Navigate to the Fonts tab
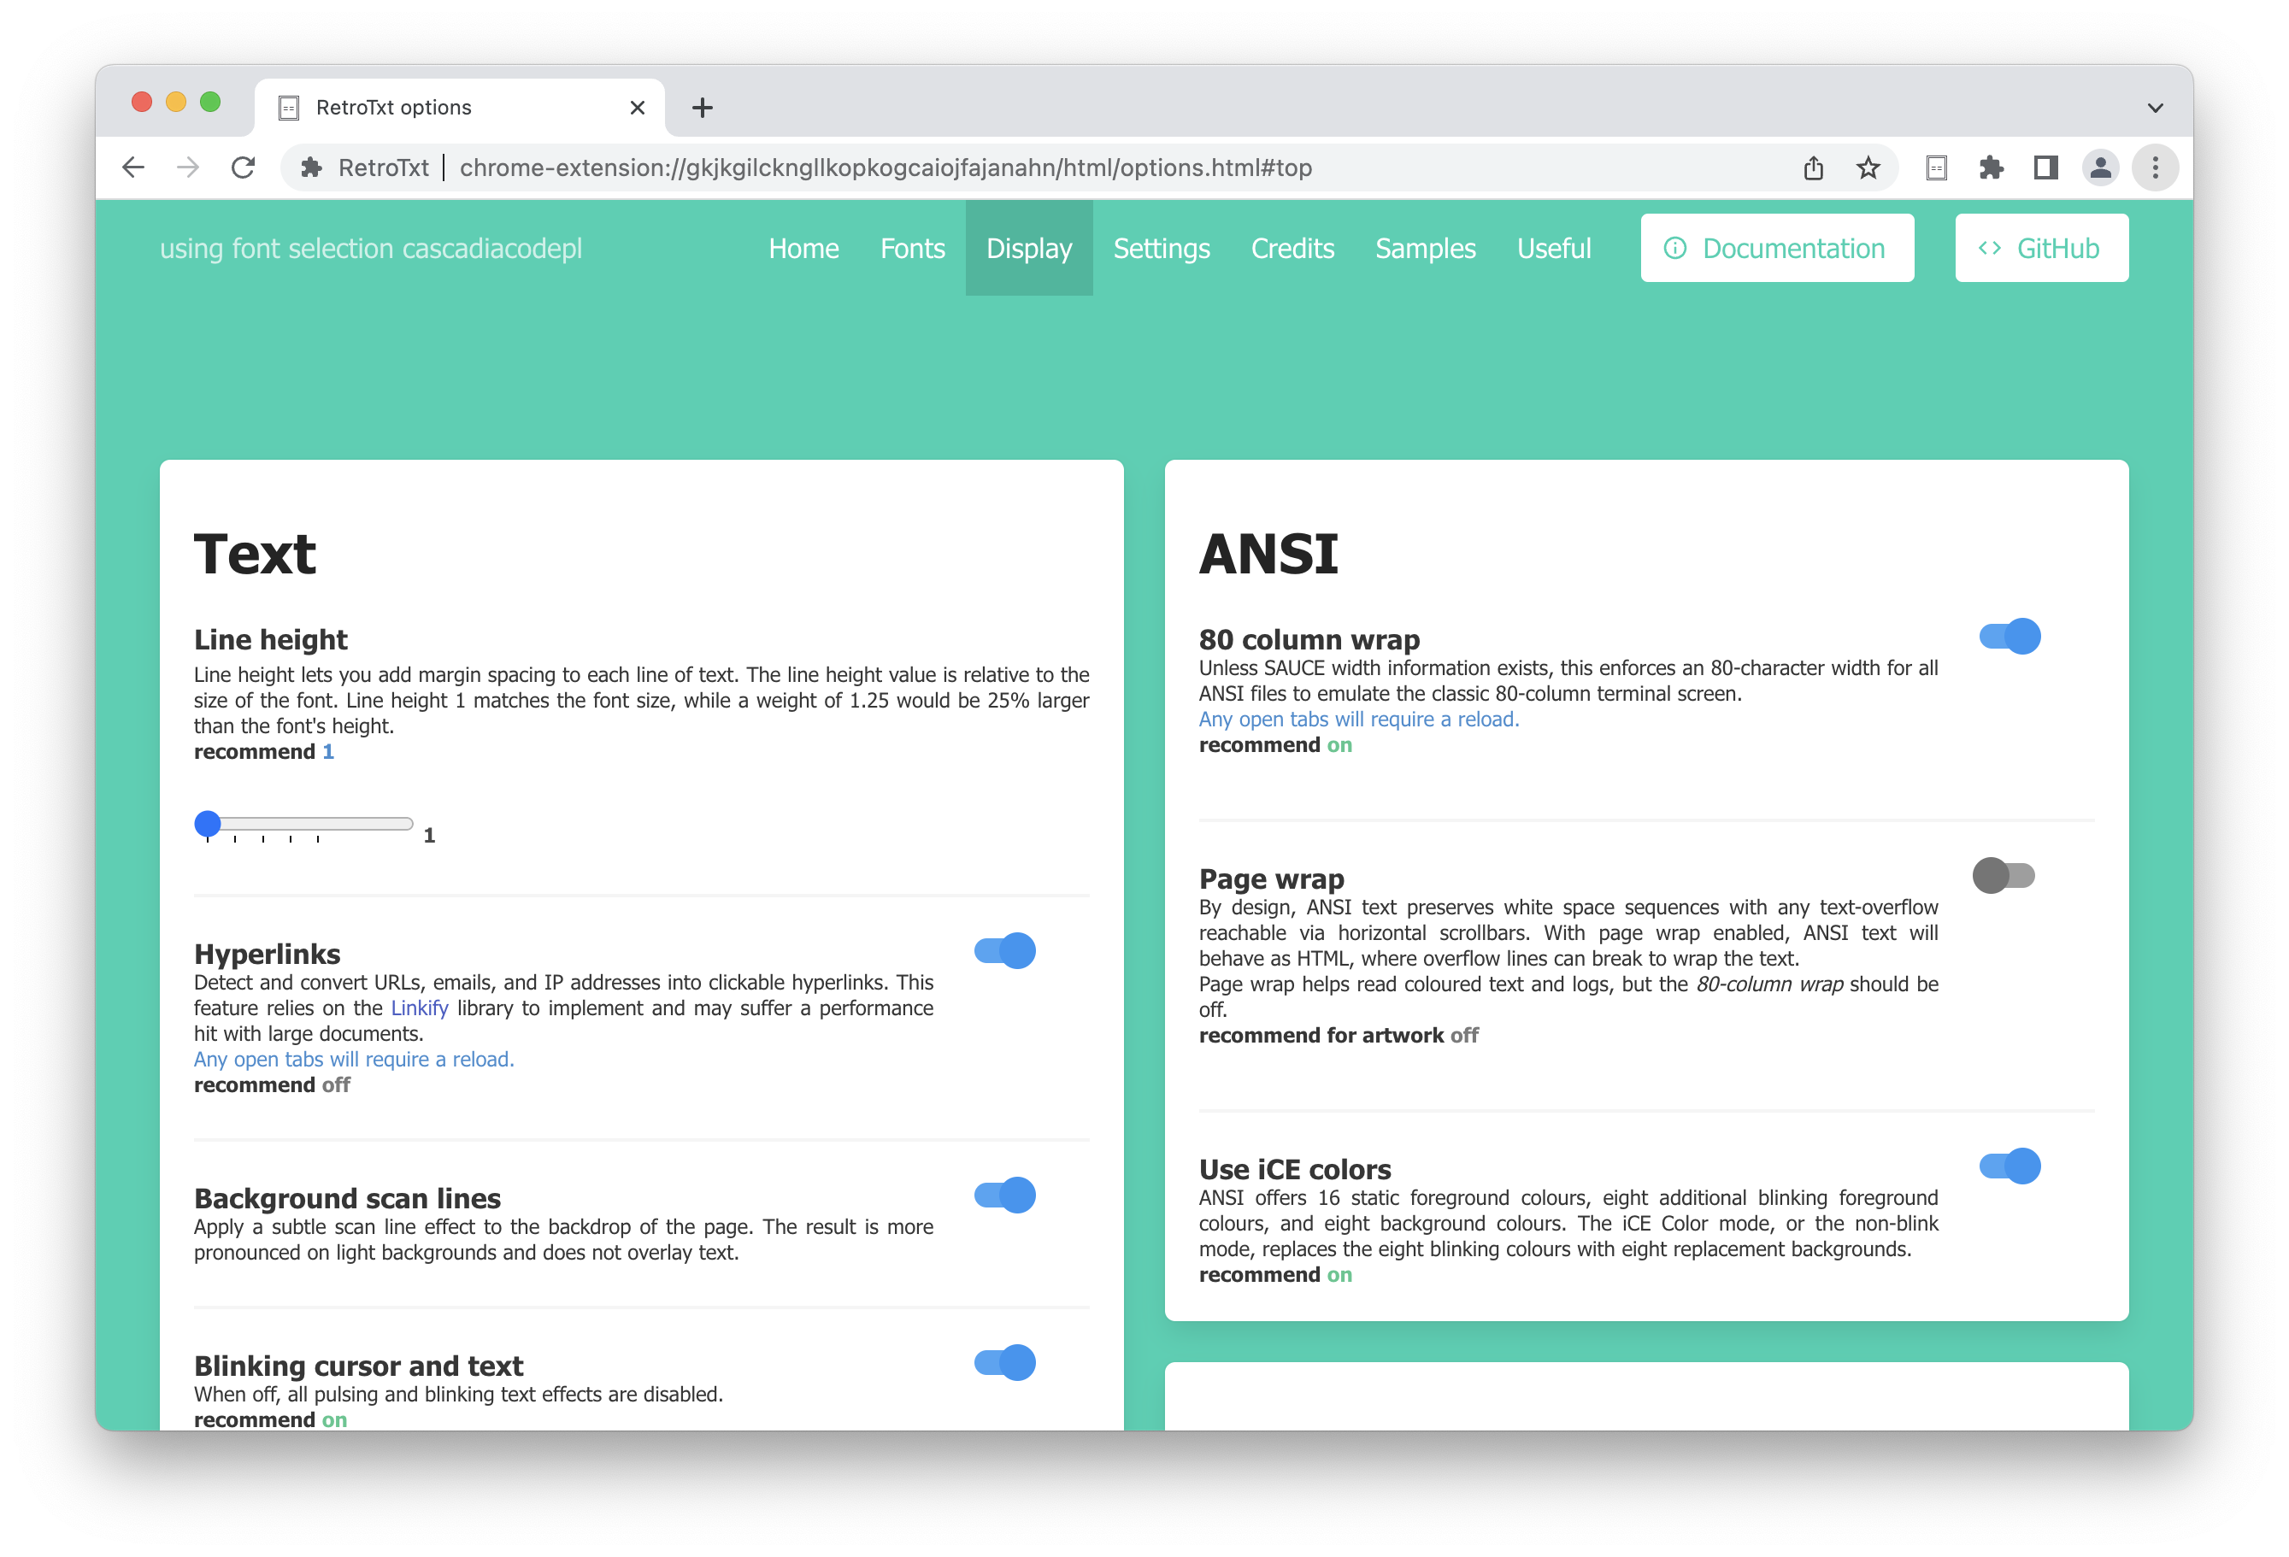 (x=911, y=247)
